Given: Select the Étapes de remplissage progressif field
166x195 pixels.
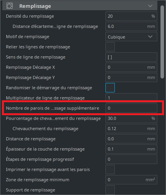Looking at the screenshot, I should pos(131,159).
